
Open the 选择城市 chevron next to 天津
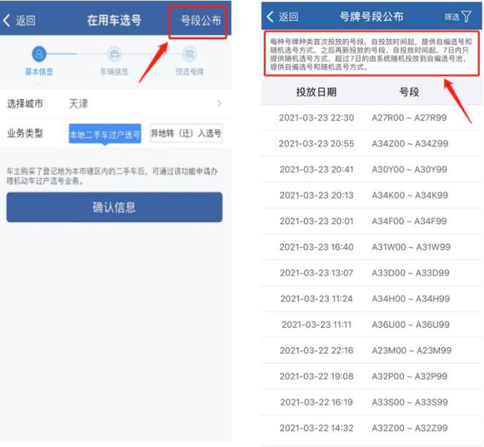(x=219, y=104)
